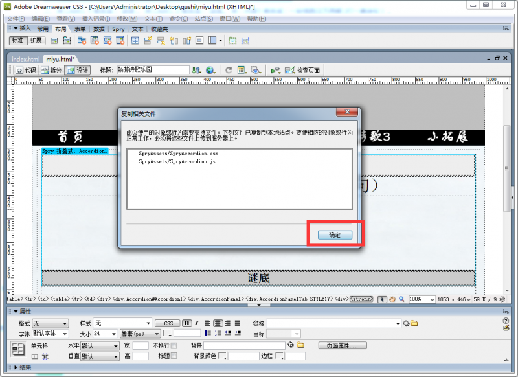518x377 pixels.
Task: Switch to 拆分 split view
Action: click(x=51, y=70)
